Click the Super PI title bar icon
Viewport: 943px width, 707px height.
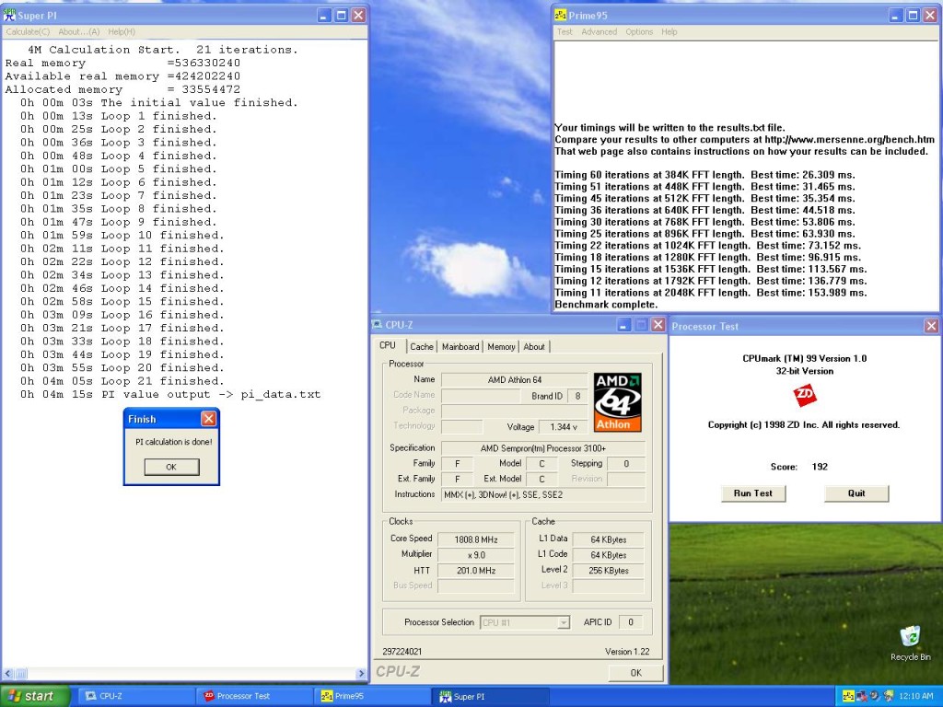pyautogui.click(x=9, y=16)
